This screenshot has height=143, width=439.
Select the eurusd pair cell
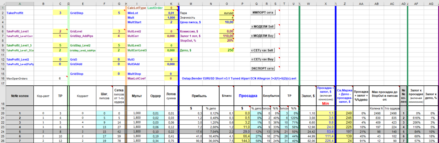pyautogui.click(x=226, y=13)
